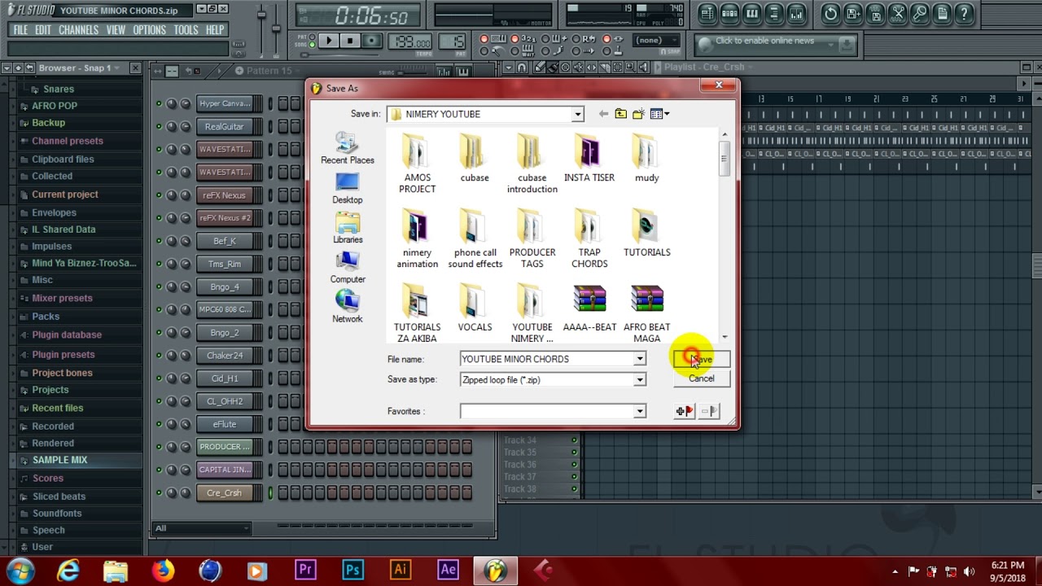Screen dimensions: 1042x586
Task: Select the reFX Nexus channel button
Action: (225, 195)
